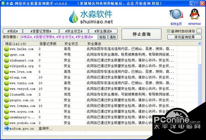
Task: Select the www.tuniu.com domain text
Action: [21, 83]
